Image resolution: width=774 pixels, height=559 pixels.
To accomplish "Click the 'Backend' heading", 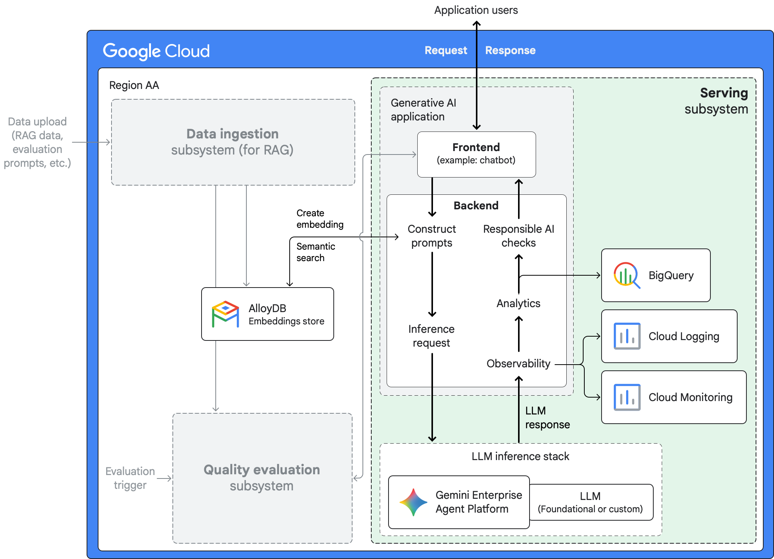I will click(x=476, y=206).
